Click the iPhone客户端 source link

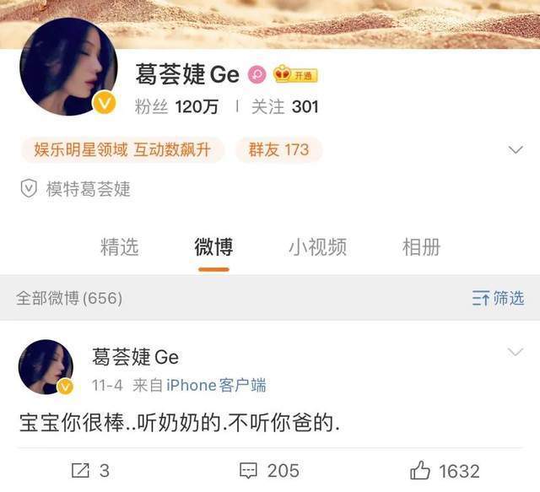coord(216,385)
